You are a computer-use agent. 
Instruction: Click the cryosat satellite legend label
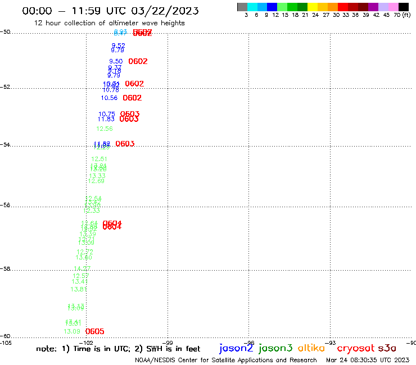[356, 348]
